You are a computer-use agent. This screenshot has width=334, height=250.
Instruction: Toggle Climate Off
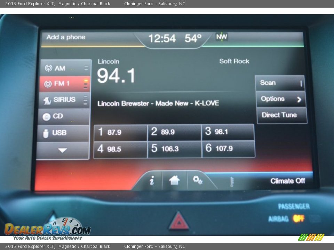click(287, 181)
